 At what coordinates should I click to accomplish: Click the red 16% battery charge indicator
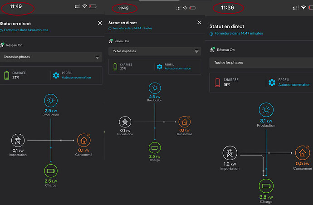point(217,82)
